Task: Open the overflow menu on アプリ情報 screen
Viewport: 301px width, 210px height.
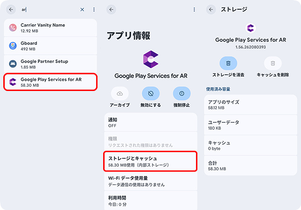Action: pyautogui.click(x=194, y=9)
